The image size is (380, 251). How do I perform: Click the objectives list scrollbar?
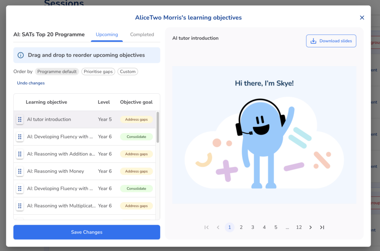pos(158,127)
